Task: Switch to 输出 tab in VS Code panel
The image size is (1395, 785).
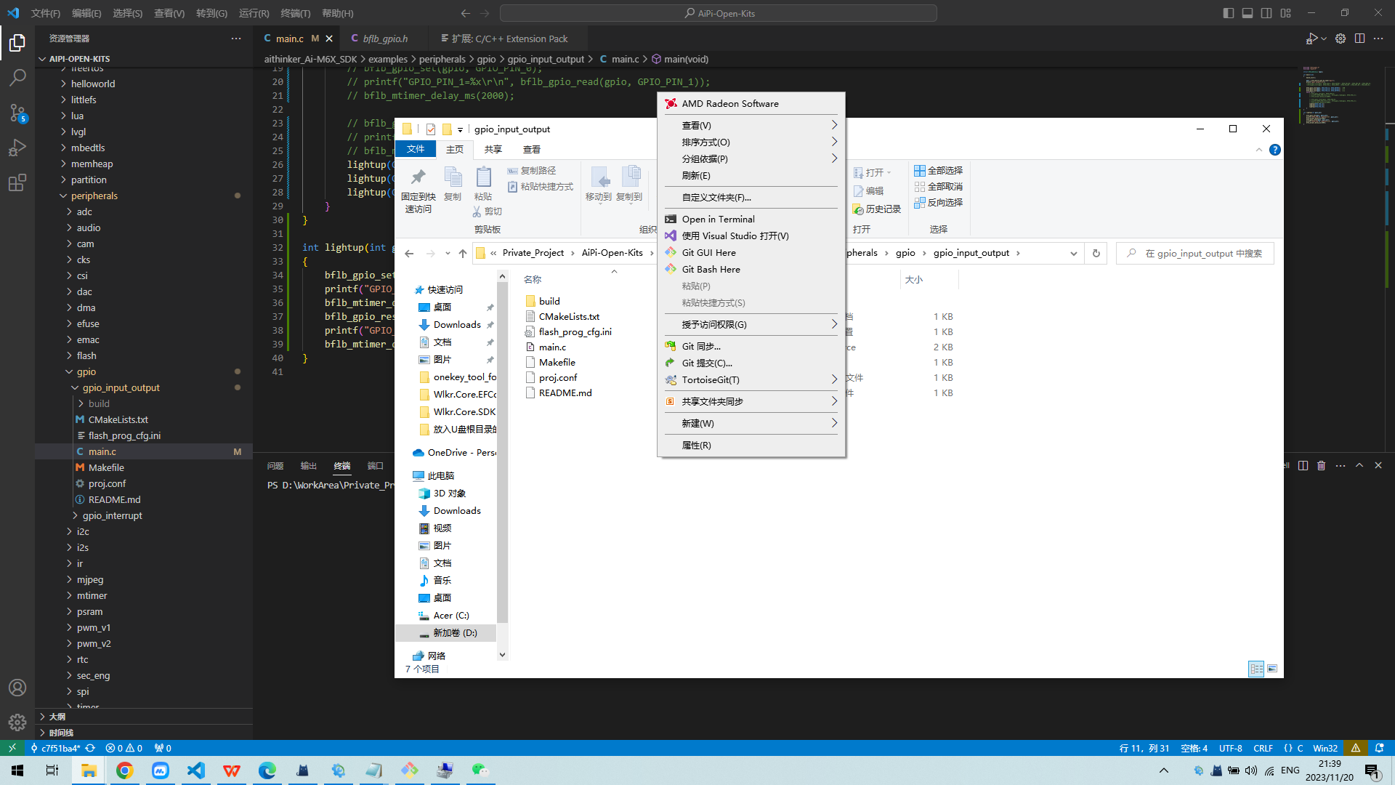Action: coord(309,466)
